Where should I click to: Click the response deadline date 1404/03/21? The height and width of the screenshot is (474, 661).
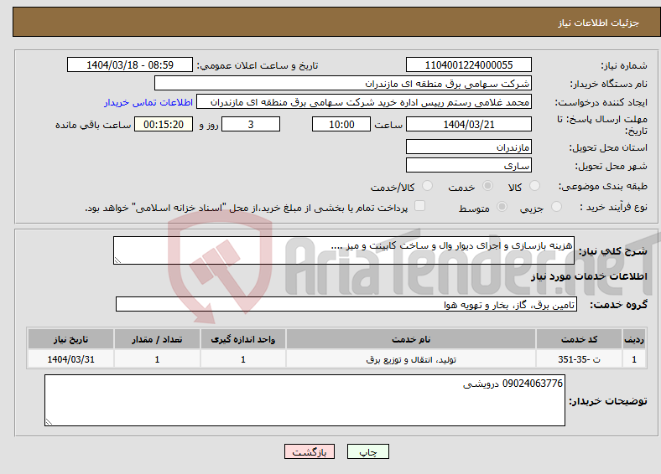(469, 124)
